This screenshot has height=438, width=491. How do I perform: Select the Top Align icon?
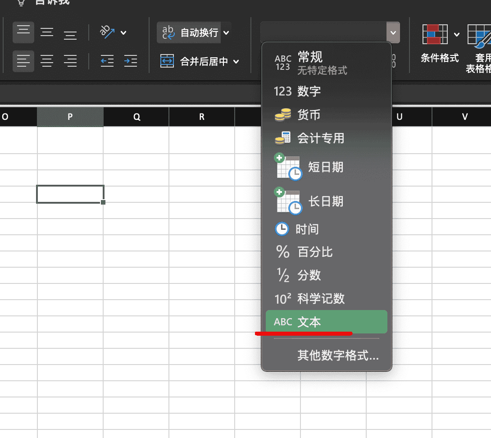coord(23,32)
